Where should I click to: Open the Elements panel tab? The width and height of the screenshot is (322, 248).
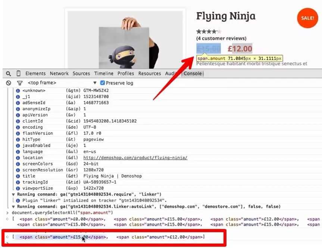[x=35, y=73]
